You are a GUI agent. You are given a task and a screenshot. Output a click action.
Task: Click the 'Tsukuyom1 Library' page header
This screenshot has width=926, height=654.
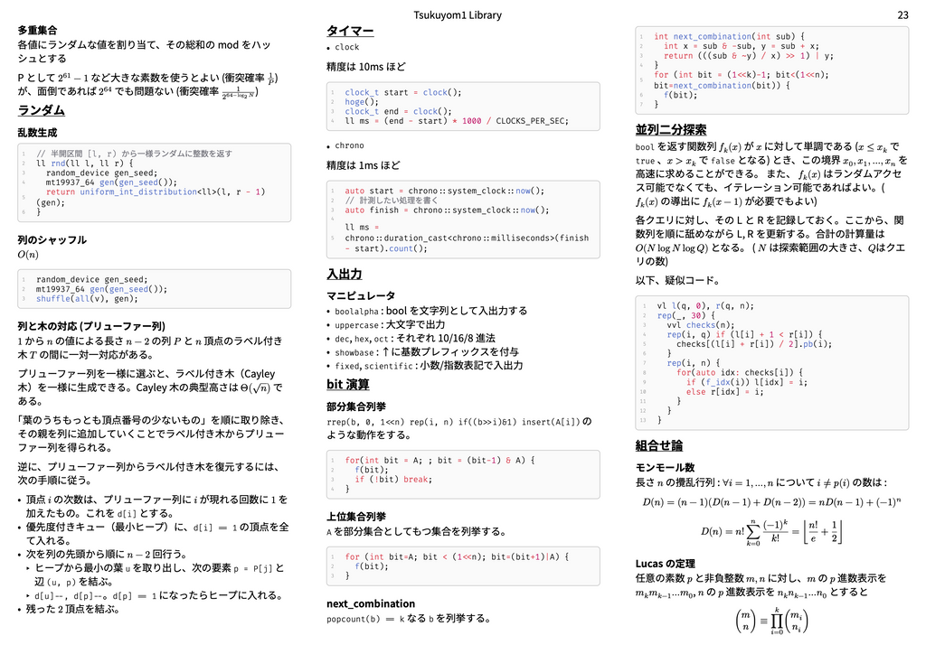click(x=457, y=15)
